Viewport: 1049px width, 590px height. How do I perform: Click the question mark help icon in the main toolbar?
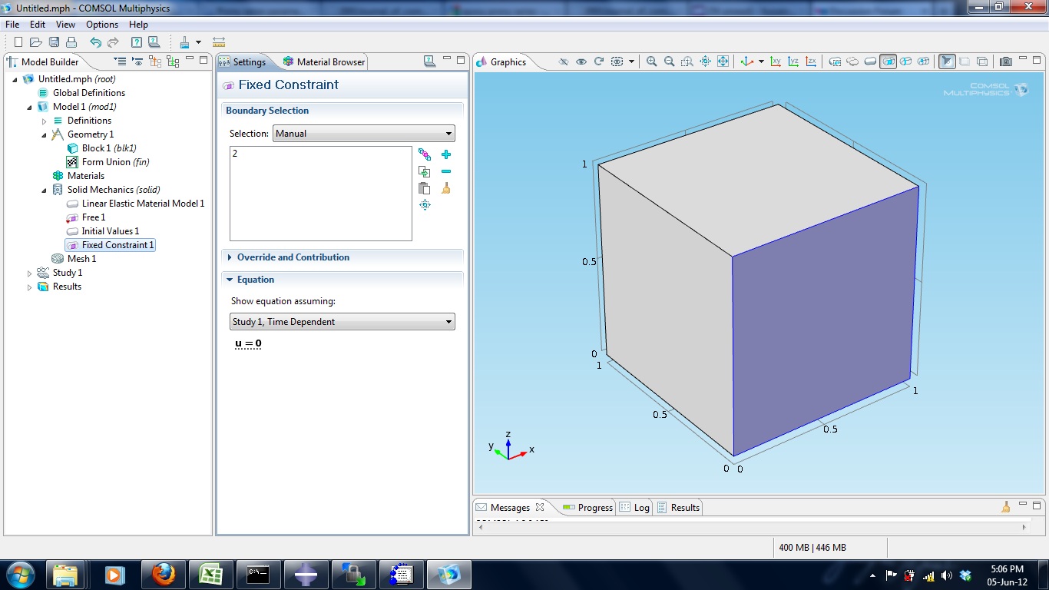point(136,42)
